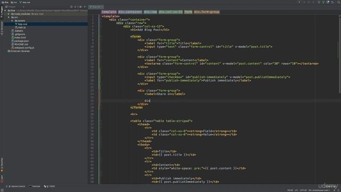Open the run configuration dropdown

click(299, 2)
